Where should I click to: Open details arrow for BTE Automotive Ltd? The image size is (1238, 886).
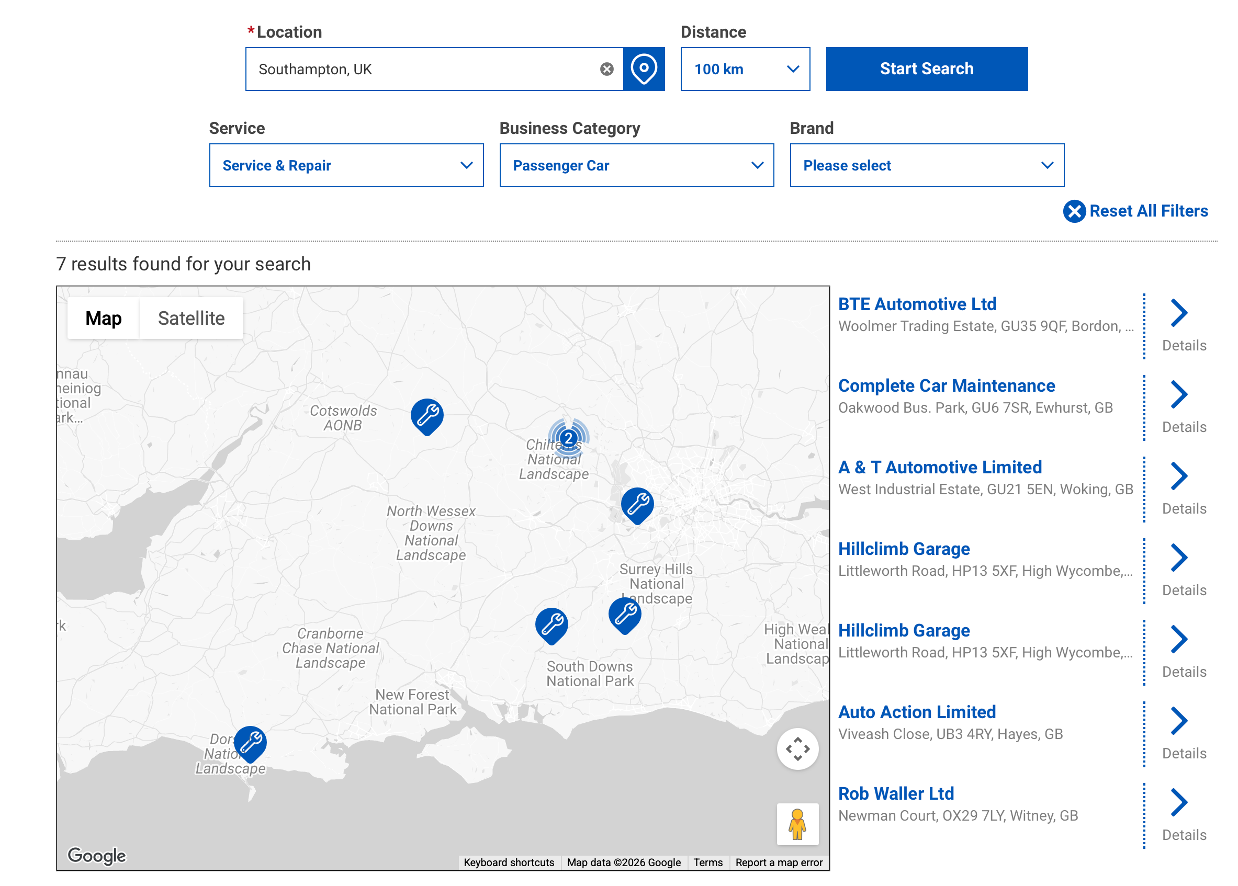[x=1179, y=313]
